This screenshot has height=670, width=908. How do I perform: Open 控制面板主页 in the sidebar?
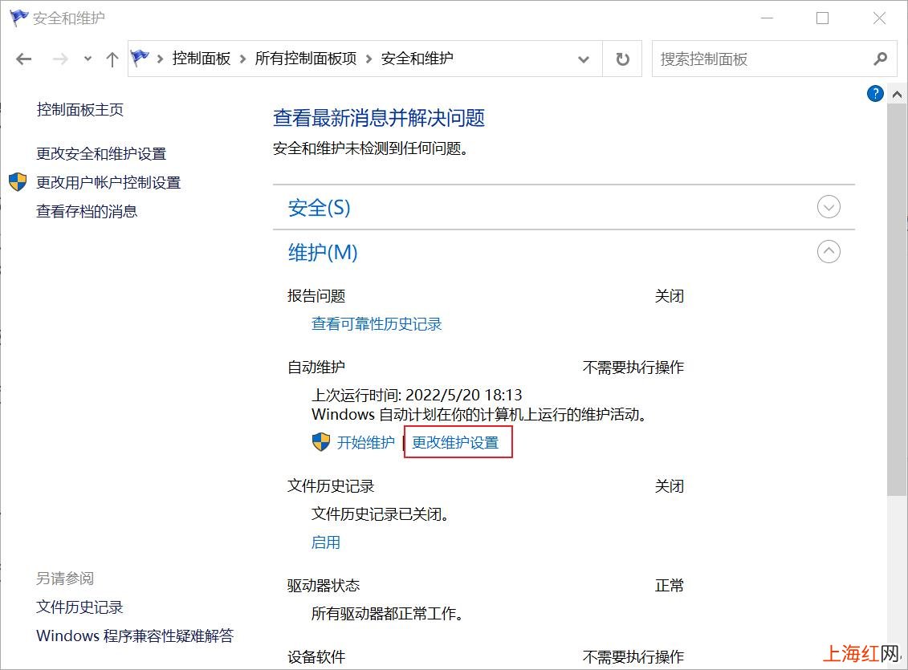pyautogui.click(x=80, y=109)
